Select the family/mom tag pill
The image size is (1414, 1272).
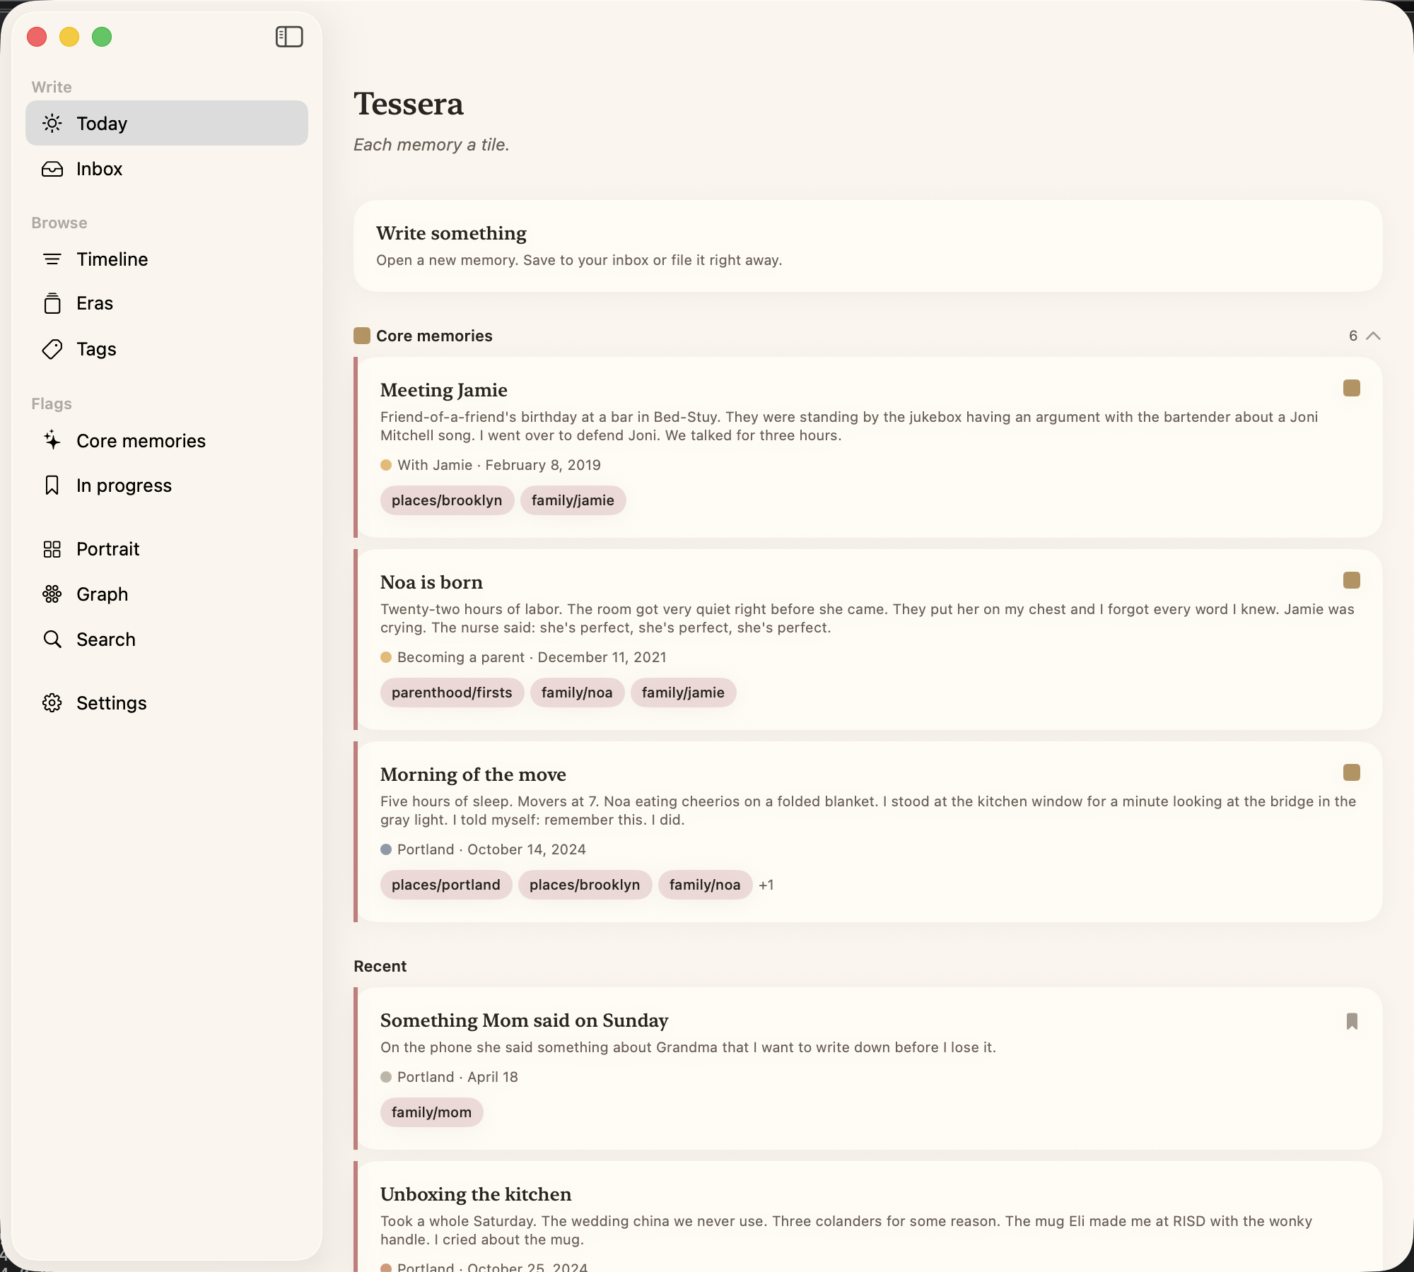click(431, 1112)
